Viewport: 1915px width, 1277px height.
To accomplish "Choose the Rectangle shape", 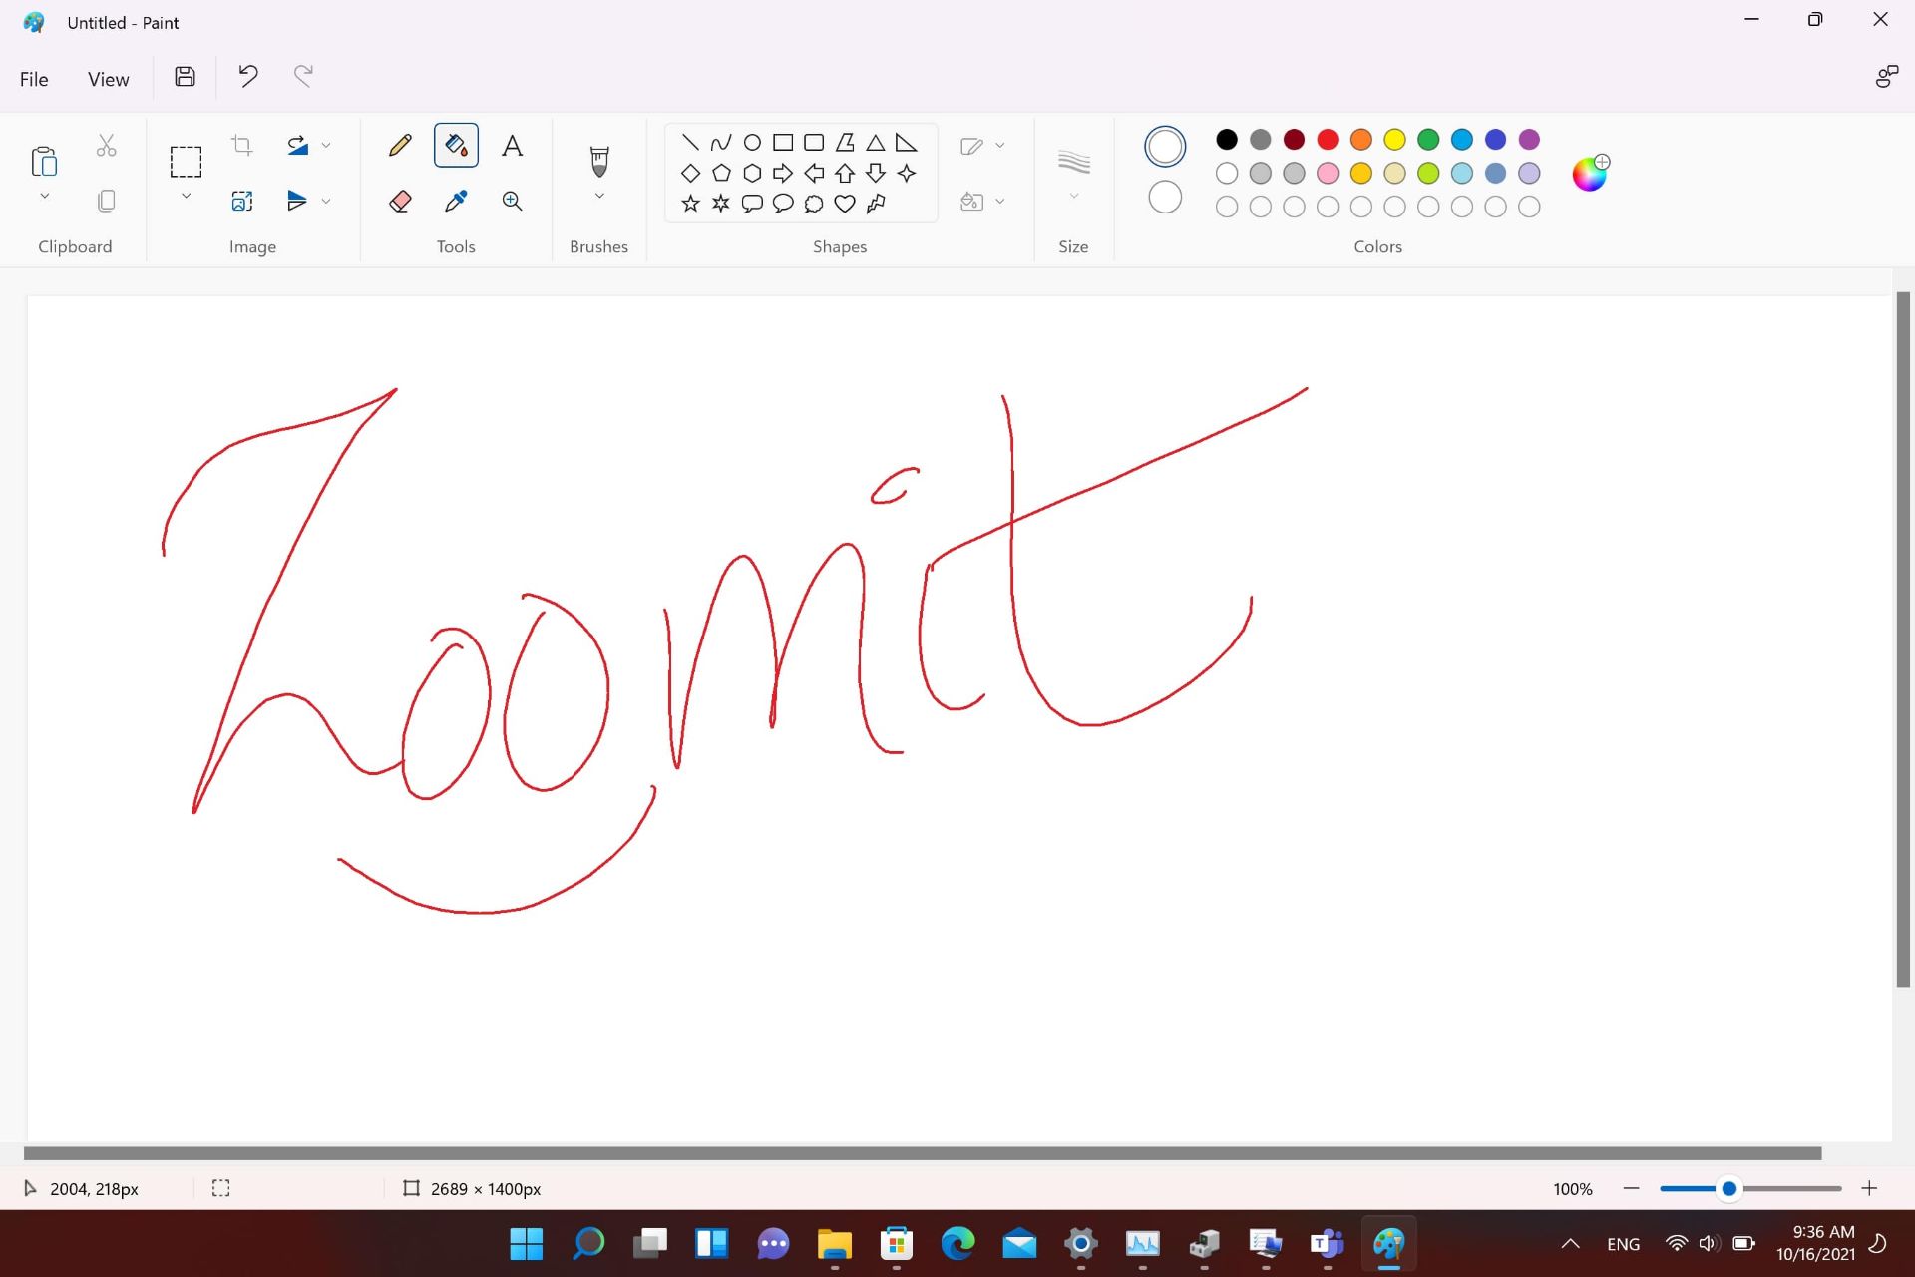I will [783, 143].
